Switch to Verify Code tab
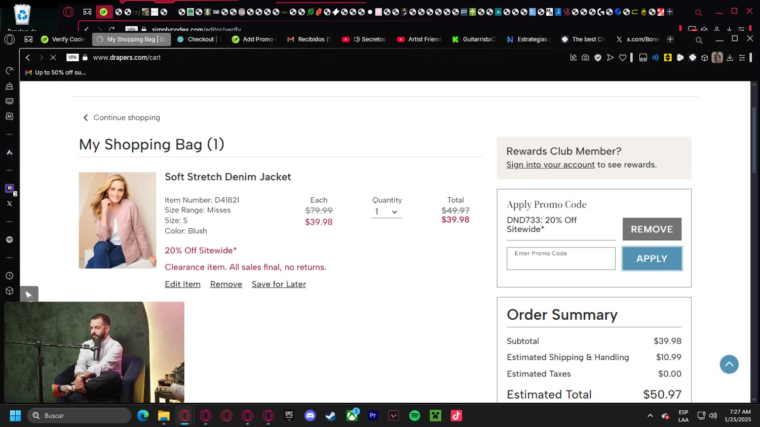Screen dimensions: 760x427 63,39
